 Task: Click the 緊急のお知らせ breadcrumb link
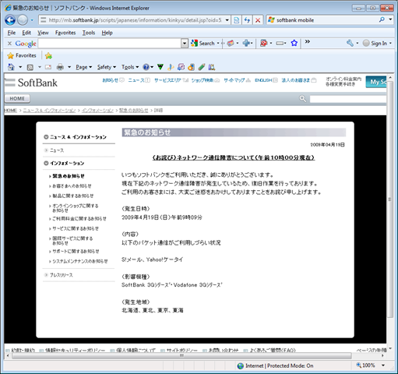(134, 111)
